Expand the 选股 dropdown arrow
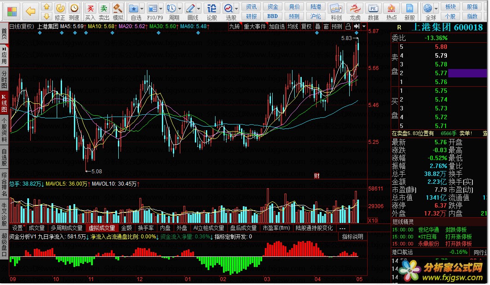490x285 pixels. (x=237, y=9)
